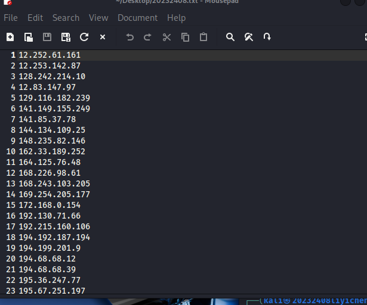The image size is (367, 305).
Task: Undo the last edit
Action: pos(130,37)
